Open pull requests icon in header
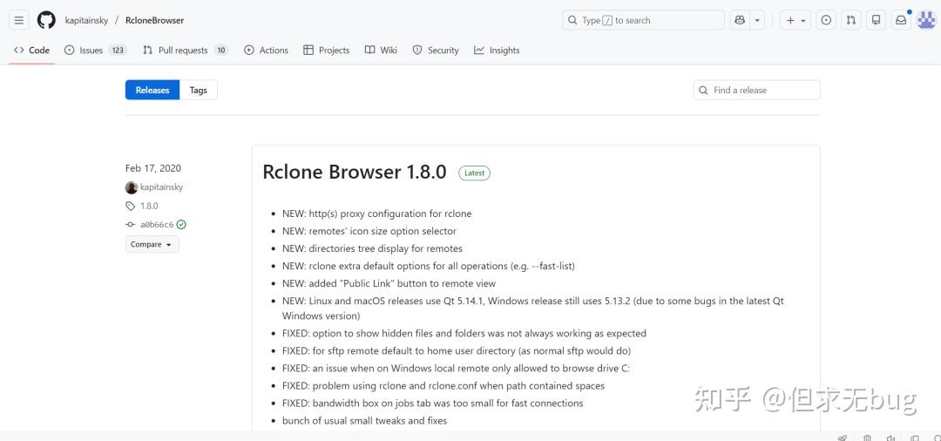 (851, 20)
